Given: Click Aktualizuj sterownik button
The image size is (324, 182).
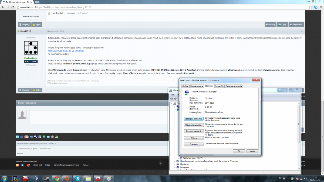Looking at the screenshot, I should [x=194, y=125].
